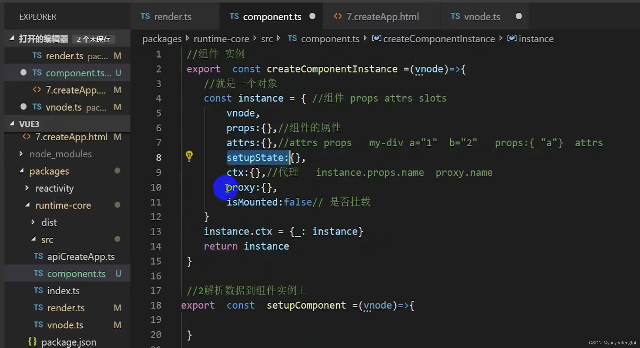Click line number 13 in the gutter
This screenshot has height=348, width=640.
[x=156, y=231]
